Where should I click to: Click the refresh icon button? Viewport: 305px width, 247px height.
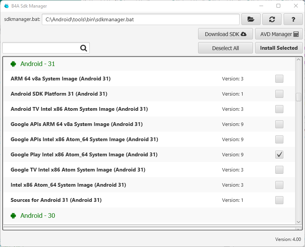click(x=272, y=19)
